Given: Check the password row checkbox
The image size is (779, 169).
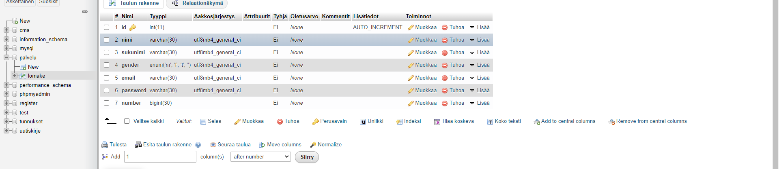Looking at the screenshot, I should point(106,91).
